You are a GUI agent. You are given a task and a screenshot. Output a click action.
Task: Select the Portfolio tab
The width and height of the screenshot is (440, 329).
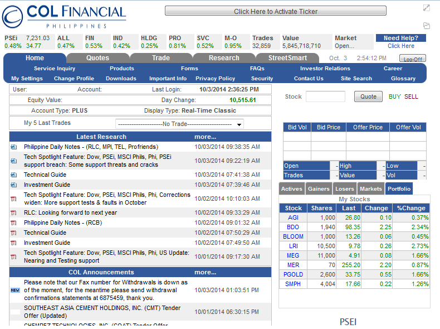(399, 189)
